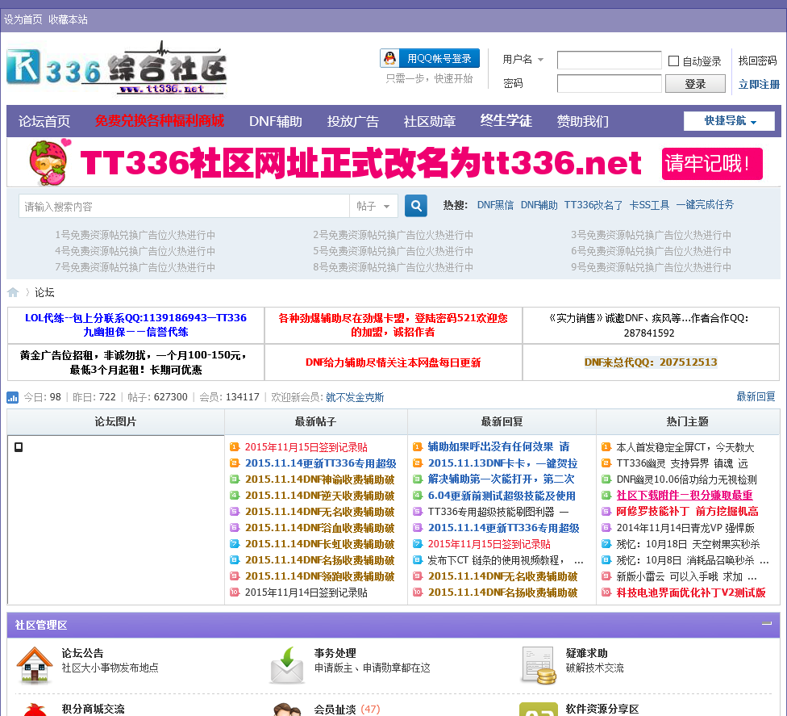Image resolution: width=787 pixels, height=716 pixels.
Task: Click the 积分商城交流 red icon
Action: [x=35, y=709]
